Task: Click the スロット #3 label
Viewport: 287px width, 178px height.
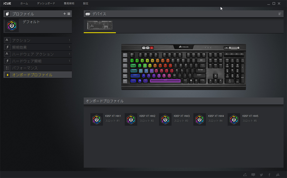Action: pyautogui.click(x=181, y=121)
